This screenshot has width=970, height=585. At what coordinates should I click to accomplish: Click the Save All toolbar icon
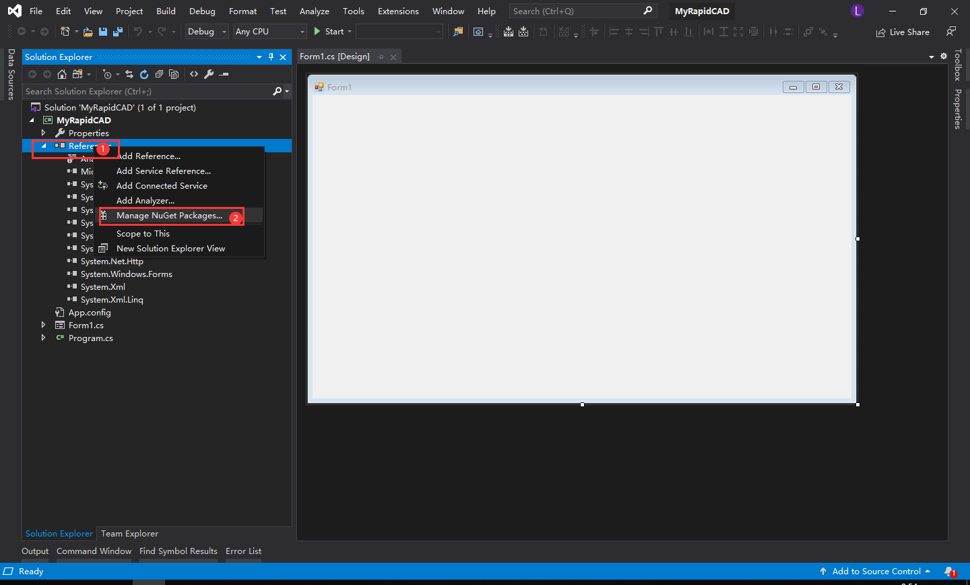tap(118, 32)
